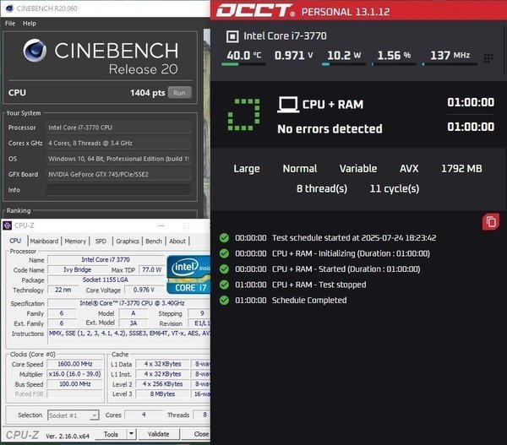Open the Help menu in Cinebench
The image size is (507, 445).
[x=30, y=24]
